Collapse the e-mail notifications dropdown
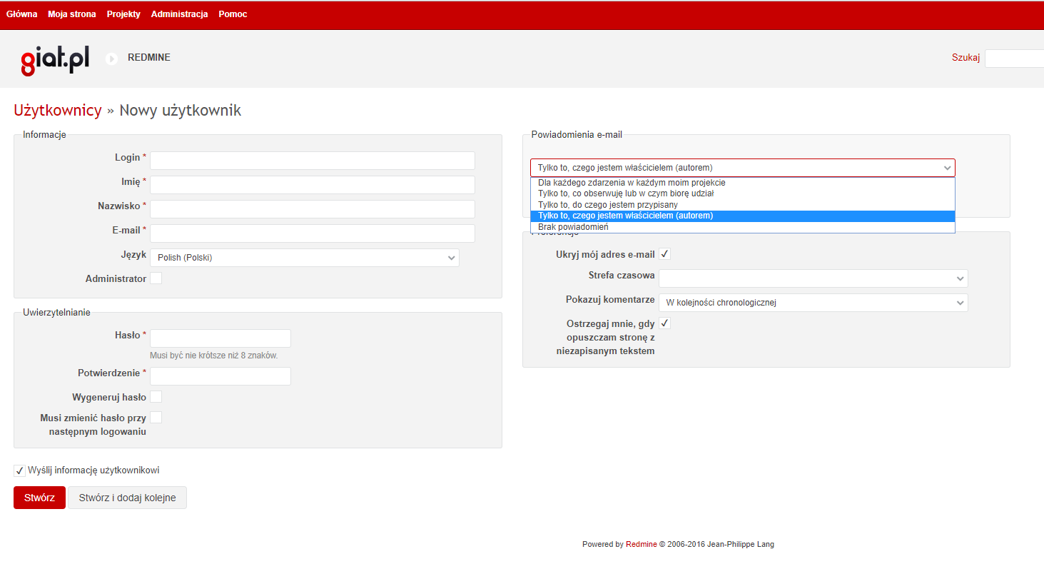The width and height of the screenshot is (1044, 579). [742, 168]
